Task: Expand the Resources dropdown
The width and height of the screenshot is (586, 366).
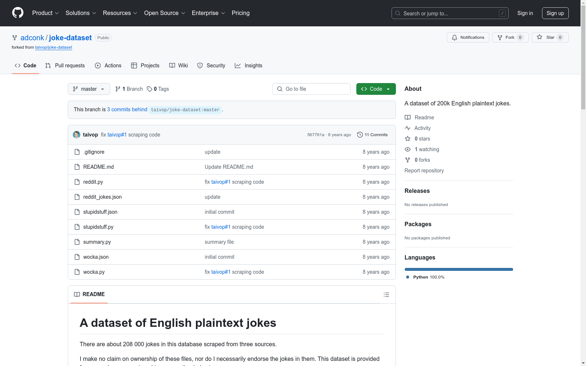Action: 120,13
